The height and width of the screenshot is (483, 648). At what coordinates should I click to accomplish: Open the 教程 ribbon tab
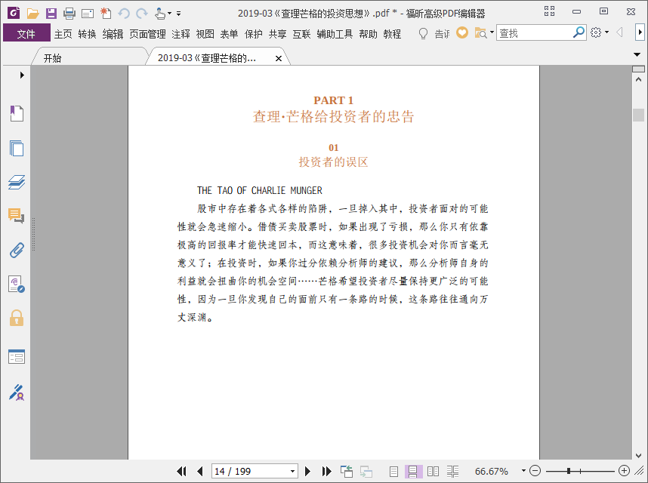click(x=392, y=34)
